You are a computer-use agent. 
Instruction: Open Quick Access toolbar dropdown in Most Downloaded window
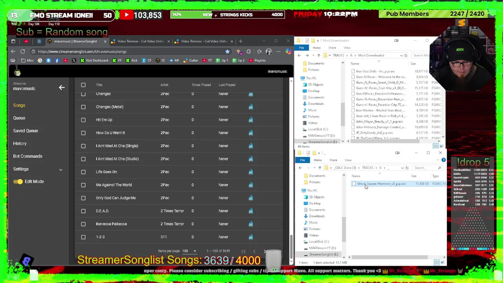[319, 40]
